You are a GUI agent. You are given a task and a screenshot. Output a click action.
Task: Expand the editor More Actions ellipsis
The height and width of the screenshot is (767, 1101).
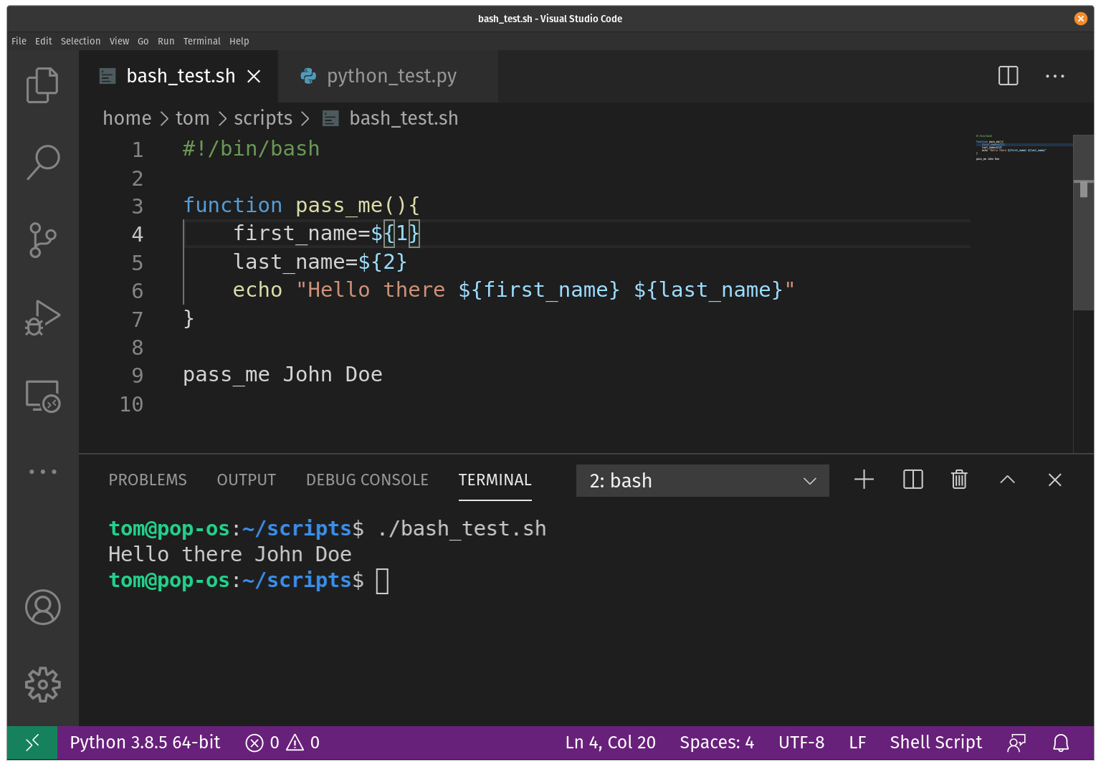click(1054, 76)
